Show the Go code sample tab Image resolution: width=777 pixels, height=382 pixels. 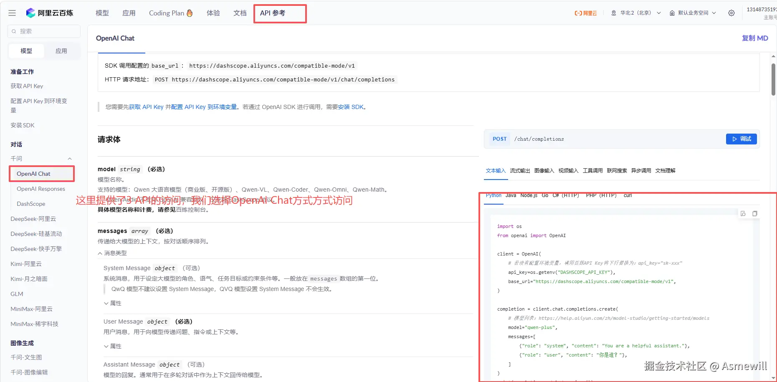click(x=545, y=195)
